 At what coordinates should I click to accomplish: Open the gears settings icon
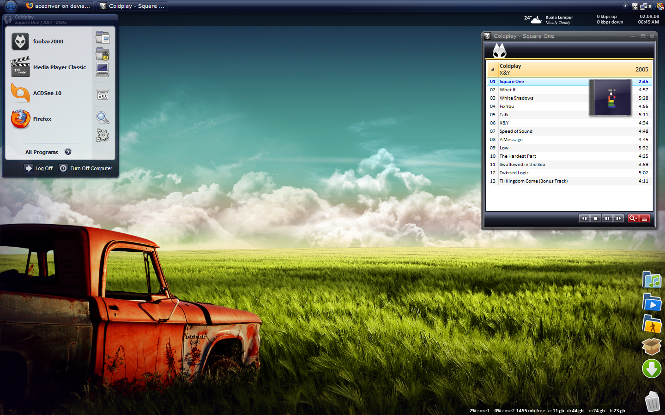pyautogui.click(x=103, y=134)
